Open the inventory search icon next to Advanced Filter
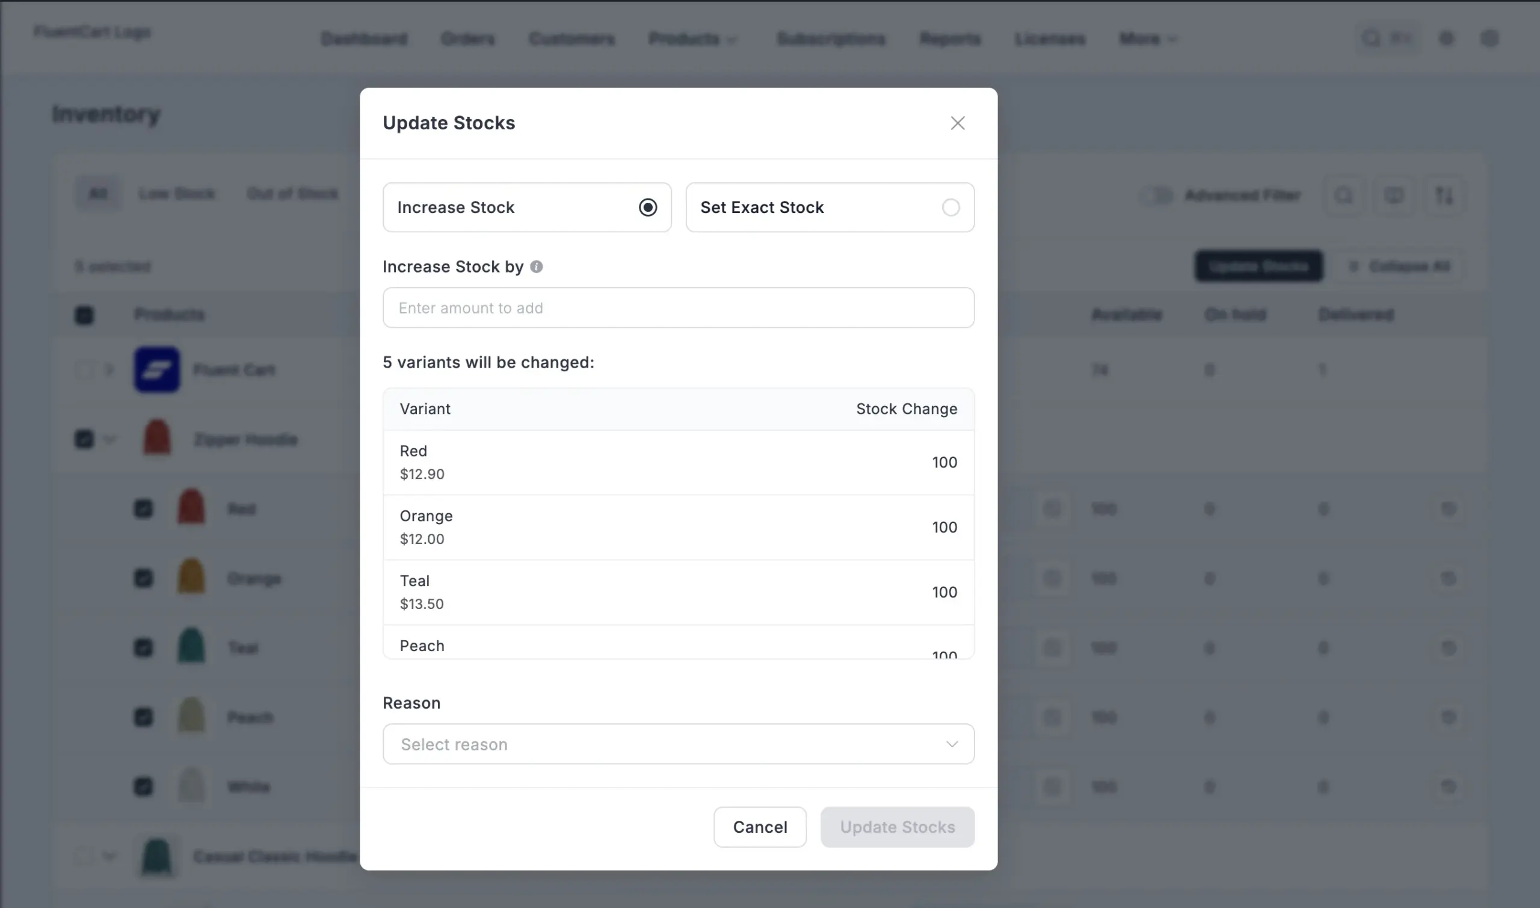This screenshot has width=1540, height=908. tap(1344, 195)
